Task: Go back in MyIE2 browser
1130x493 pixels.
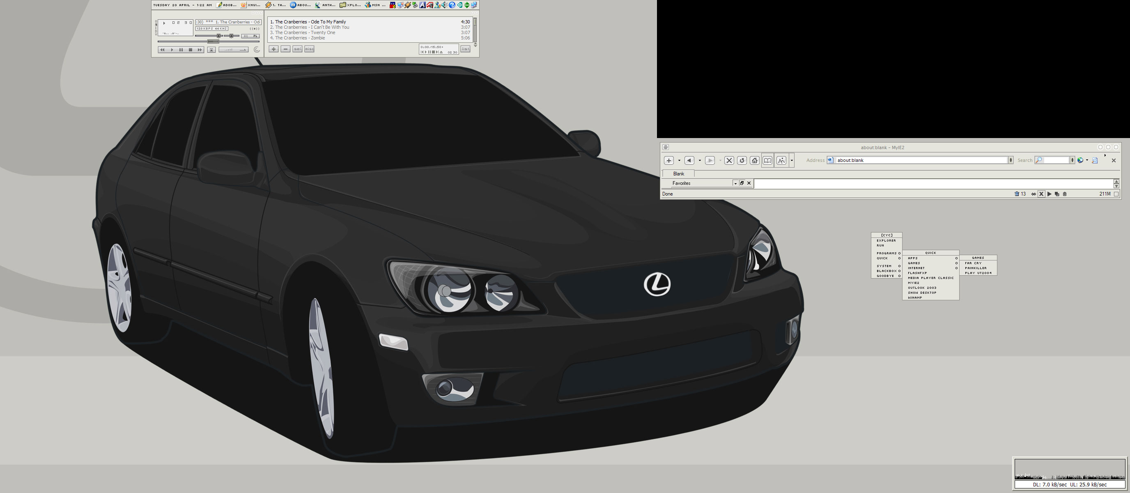Action: (x=689, y=161)
